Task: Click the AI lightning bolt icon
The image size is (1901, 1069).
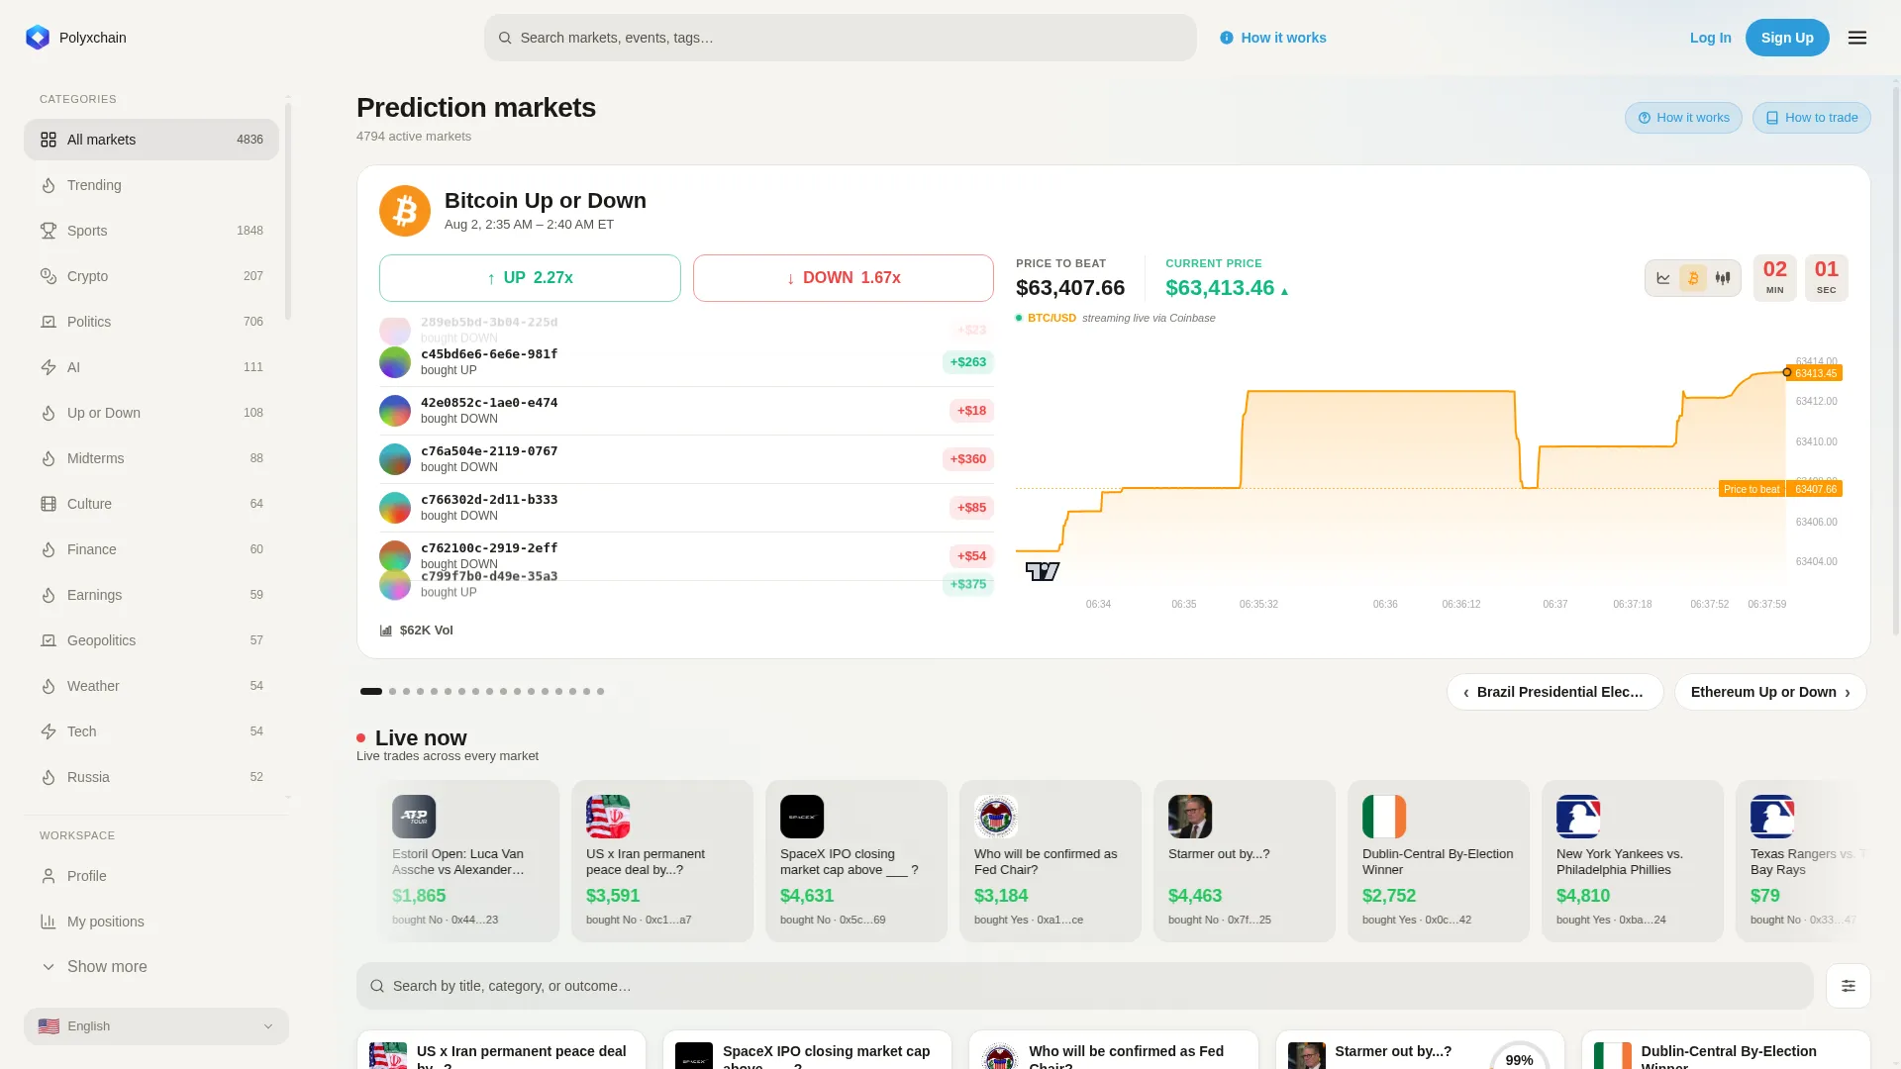Action: point(49,367)
